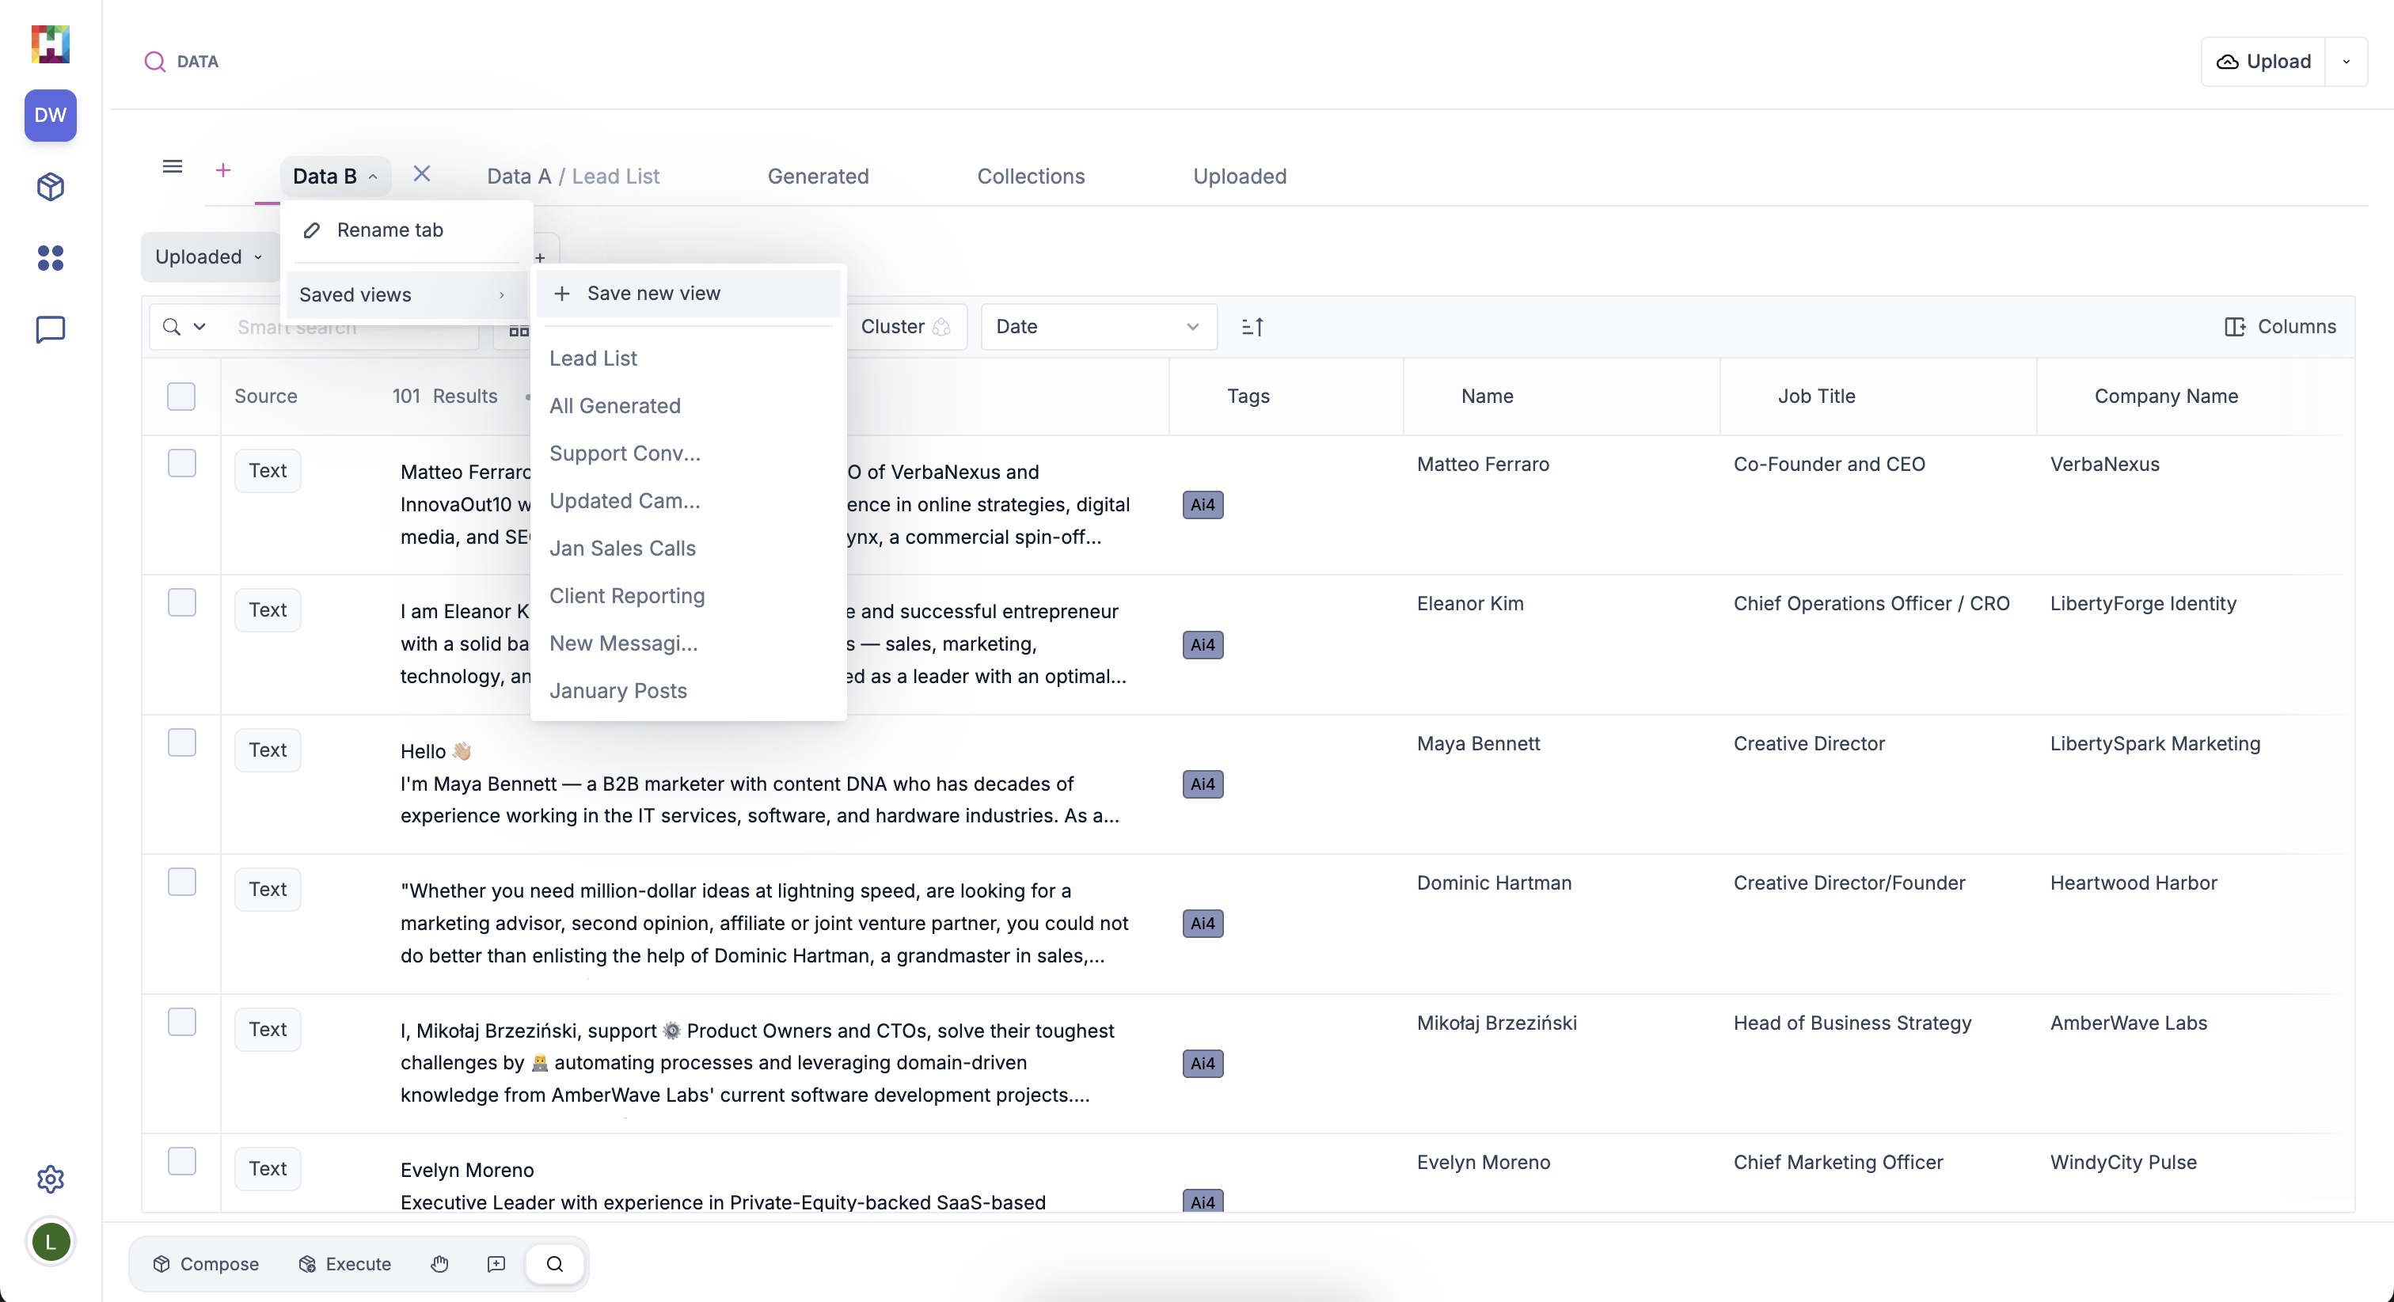2394x1302 pixels.
Task: Switch to the Collections tab
Action: 1030,176
